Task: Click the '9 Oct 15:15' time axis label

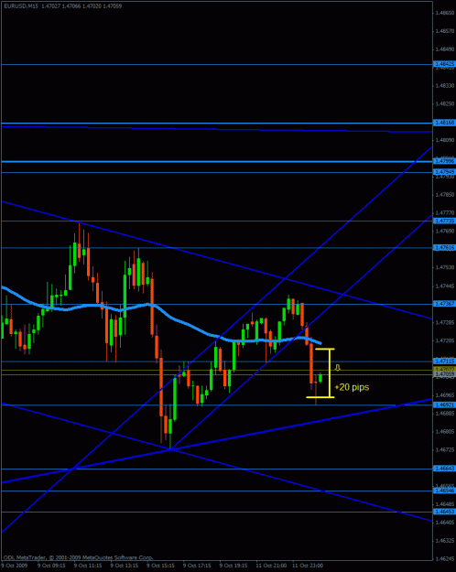Action: 162,566
